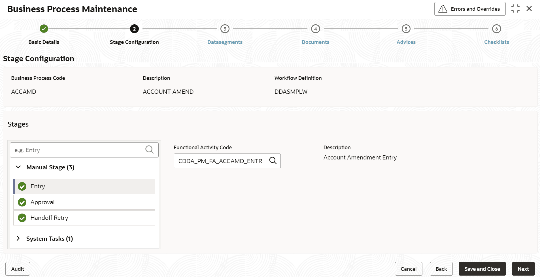Collapse the Manual Stage group
The width and height of the screenshot is (540, 277).
pyautogui.click(x=18, y=167)
